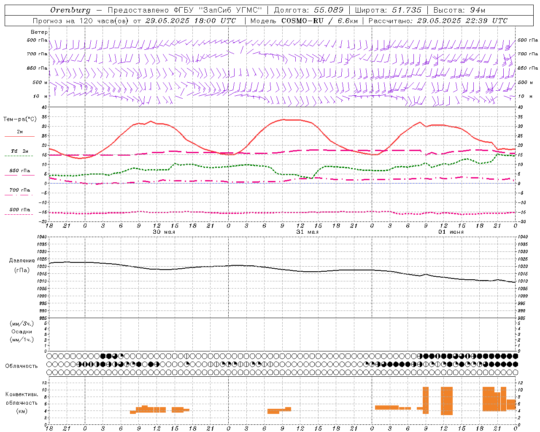Click the solid legend line under "2м"
This screenshot has height=432, width=540.
[x=19, y=137]
